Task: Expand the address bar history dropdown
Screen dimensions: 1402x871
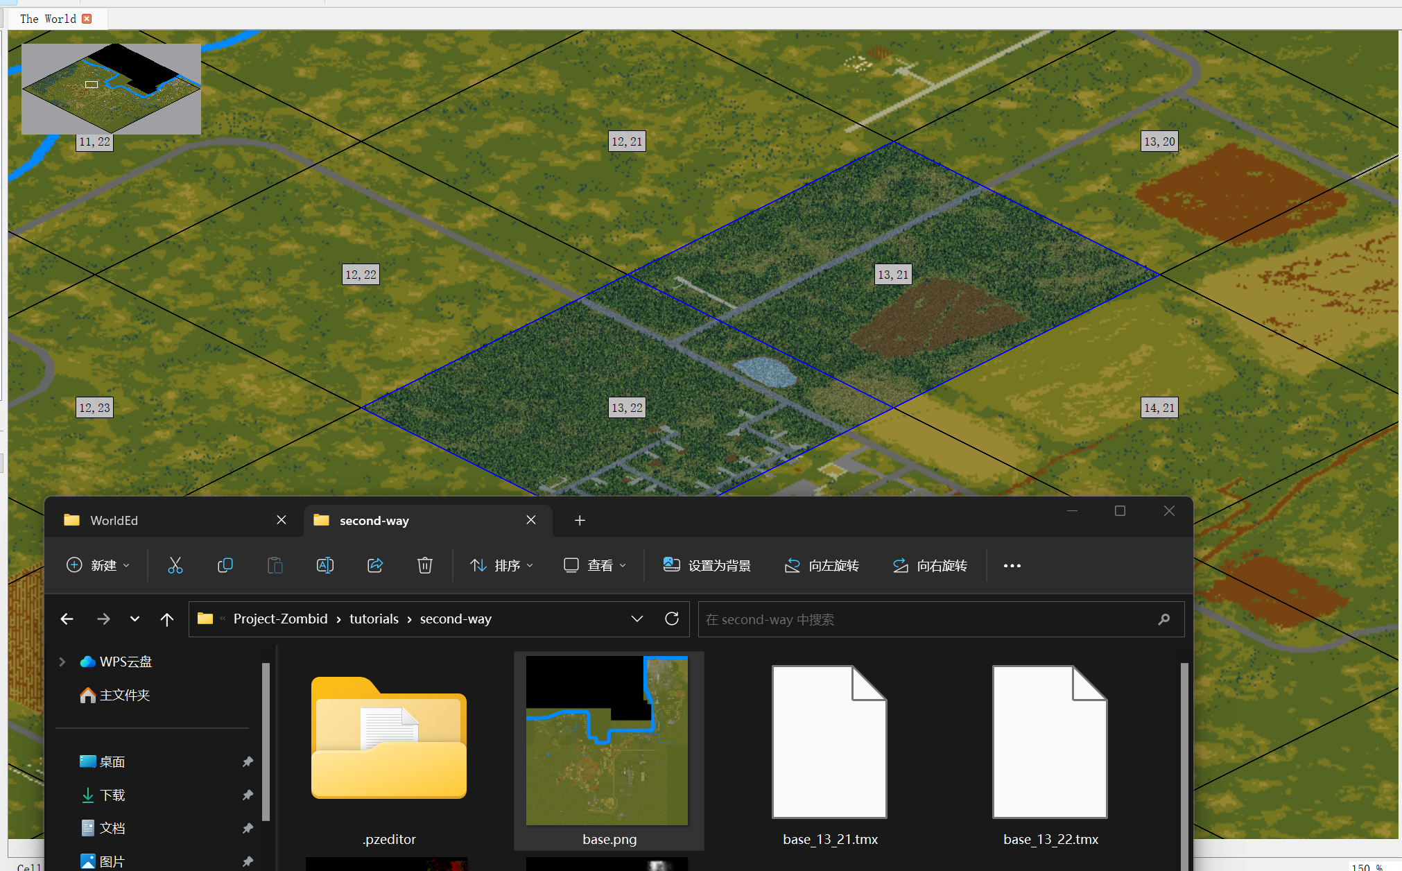Action: (637, 619)
